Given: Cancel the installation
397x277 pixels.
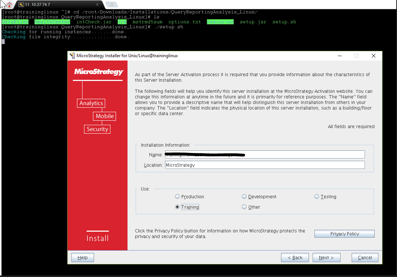Looking at the screenshot, I should pos(365,258).
